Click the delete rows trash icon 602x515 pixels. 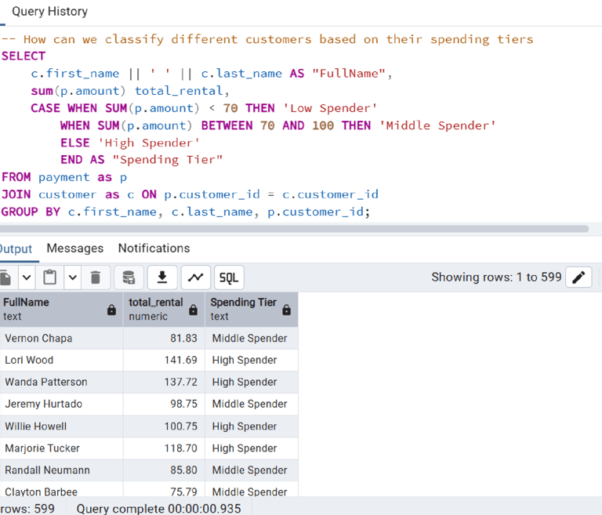pos(96,277)
